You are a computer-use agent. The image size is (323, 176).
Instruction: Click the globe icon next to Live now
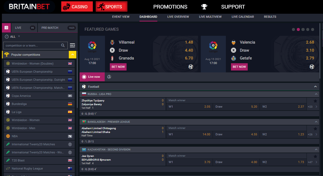tap(109, 77)
